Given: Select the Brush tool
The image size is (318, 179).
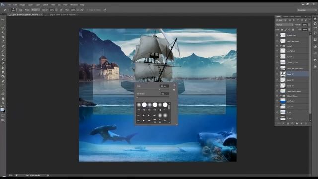Looking at the screenshot, I should tap(3, 50).
